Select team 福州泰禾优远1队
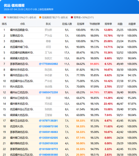This screenshot has width=139, height=156. (x=19, y=104)
